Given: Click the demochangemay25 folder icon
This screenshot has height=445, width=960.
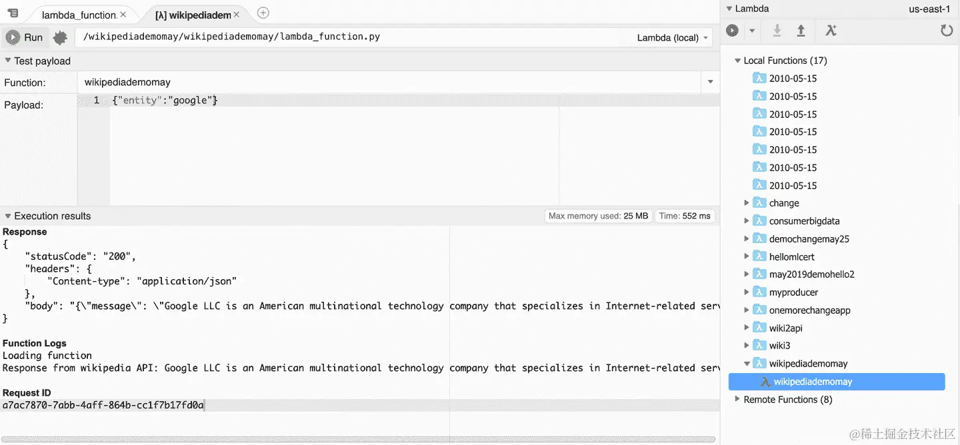Looking at the screenshot, I should (x=759, y=238).
